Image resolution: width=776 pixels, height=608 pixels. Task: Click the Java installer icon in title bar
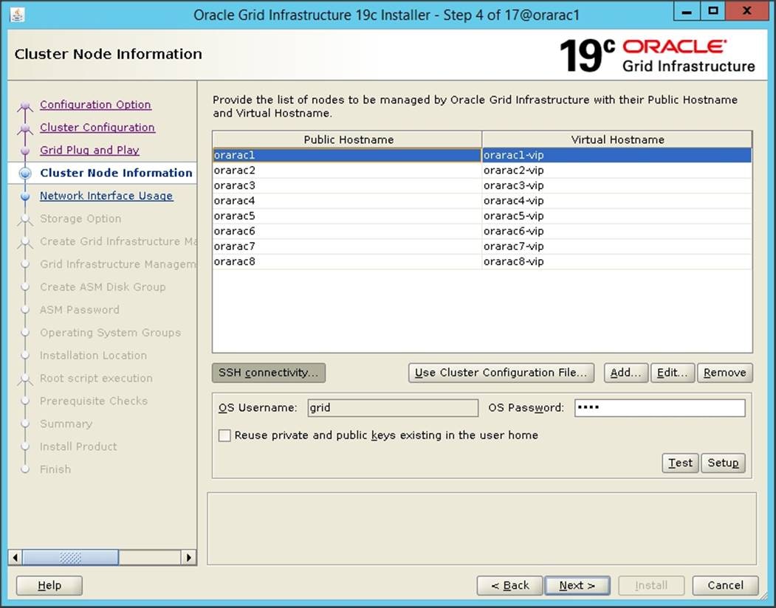coord(17,15)
